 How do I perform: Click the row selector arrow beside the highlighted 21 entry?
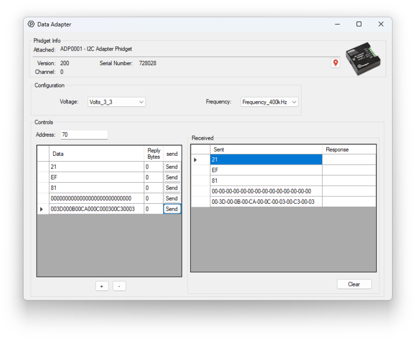(x=195, y=159)
